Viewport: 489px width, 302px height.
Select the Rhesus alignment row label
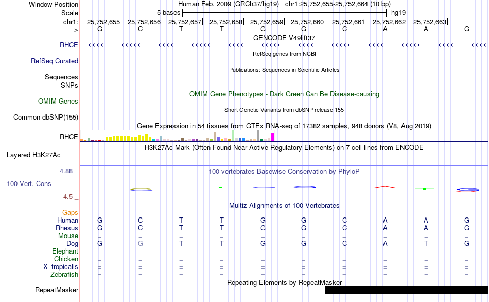(67, 228)
